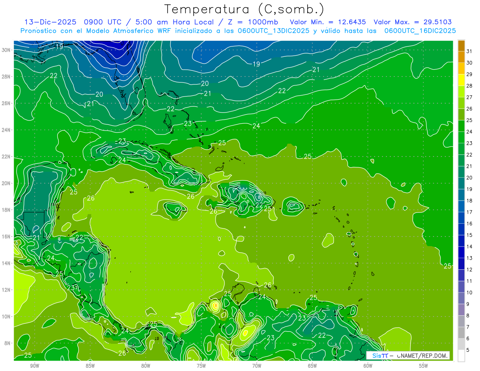Click the '28N' latitude axis label
Screen dimensions: 480x371
[6, 76]
